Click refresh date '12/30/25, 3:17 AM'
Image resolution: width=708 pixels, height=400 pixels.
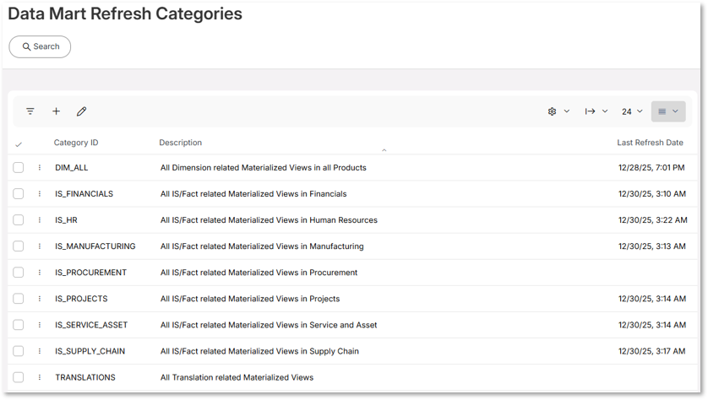click(x=652, y=351)
